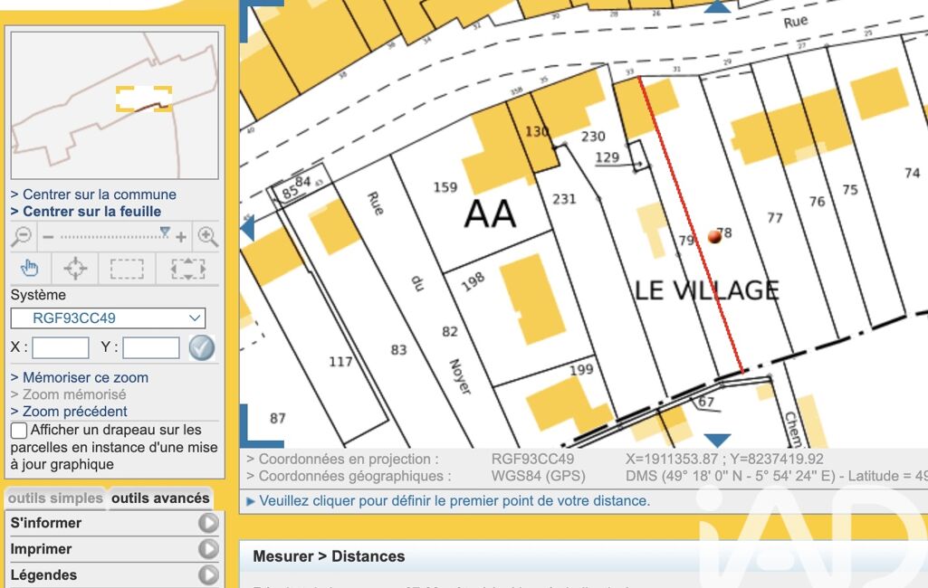
Task: Click the zoom in magnifier icon
Action: 207,237
